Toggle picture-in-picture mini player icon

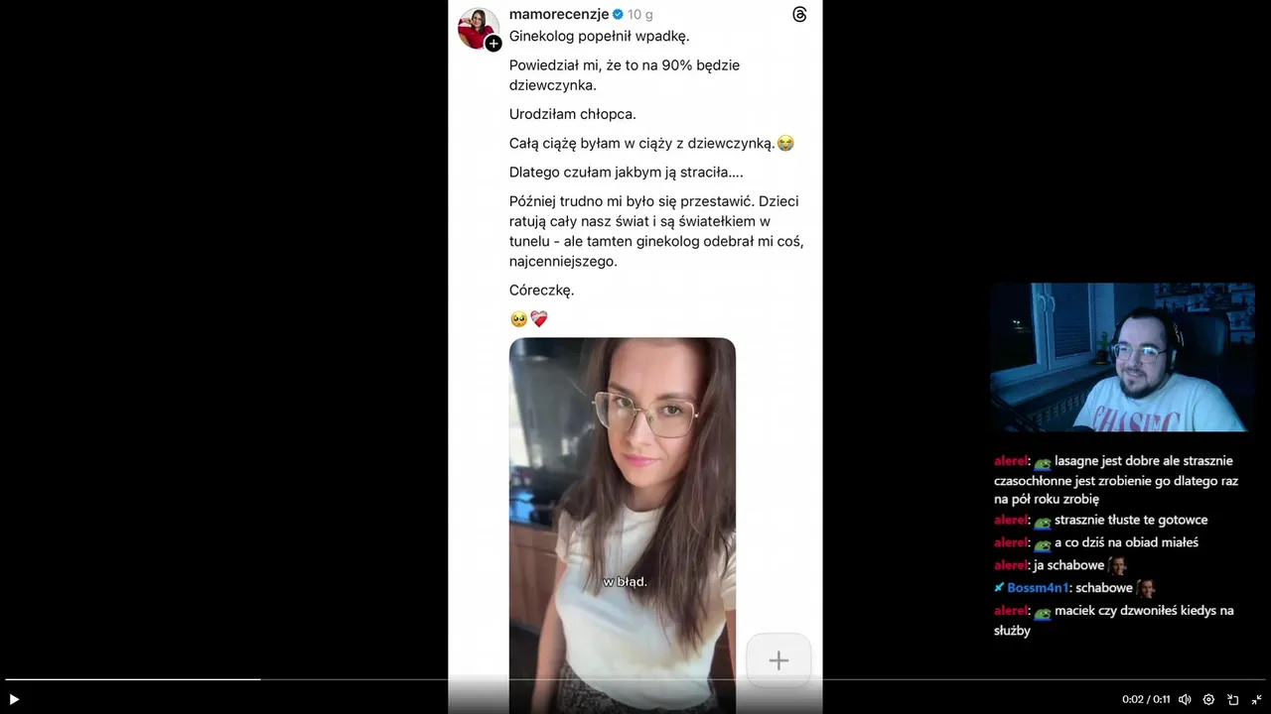point(1233,699)
